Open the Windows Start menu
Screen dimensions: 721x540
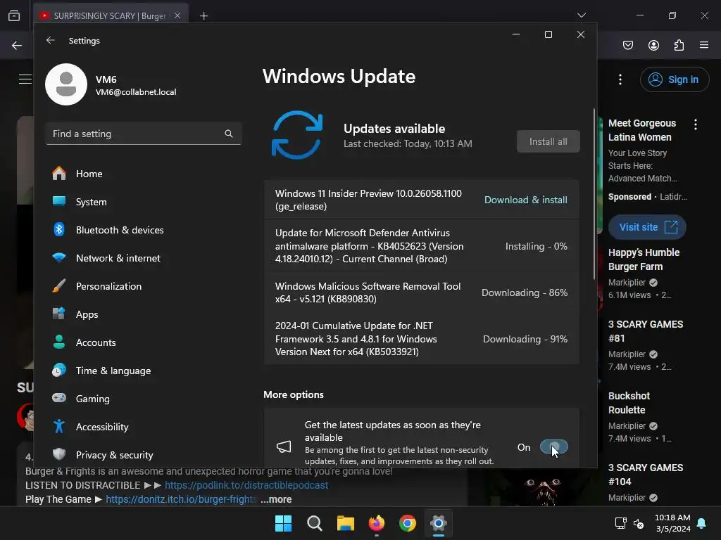tap(283, 523)
